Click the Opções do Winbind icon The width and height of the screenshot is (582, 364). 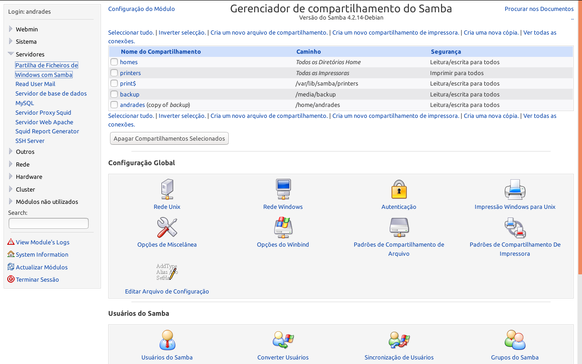coord(283,227)
